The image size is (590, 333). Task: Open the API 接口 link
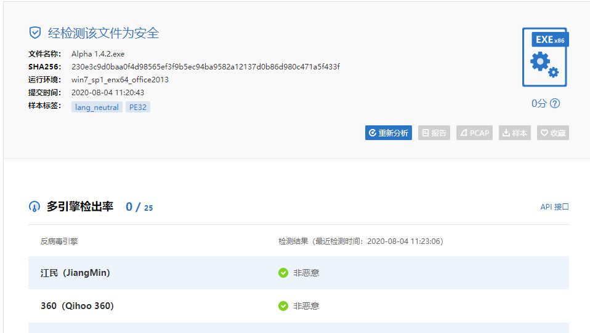click(554, 207)
